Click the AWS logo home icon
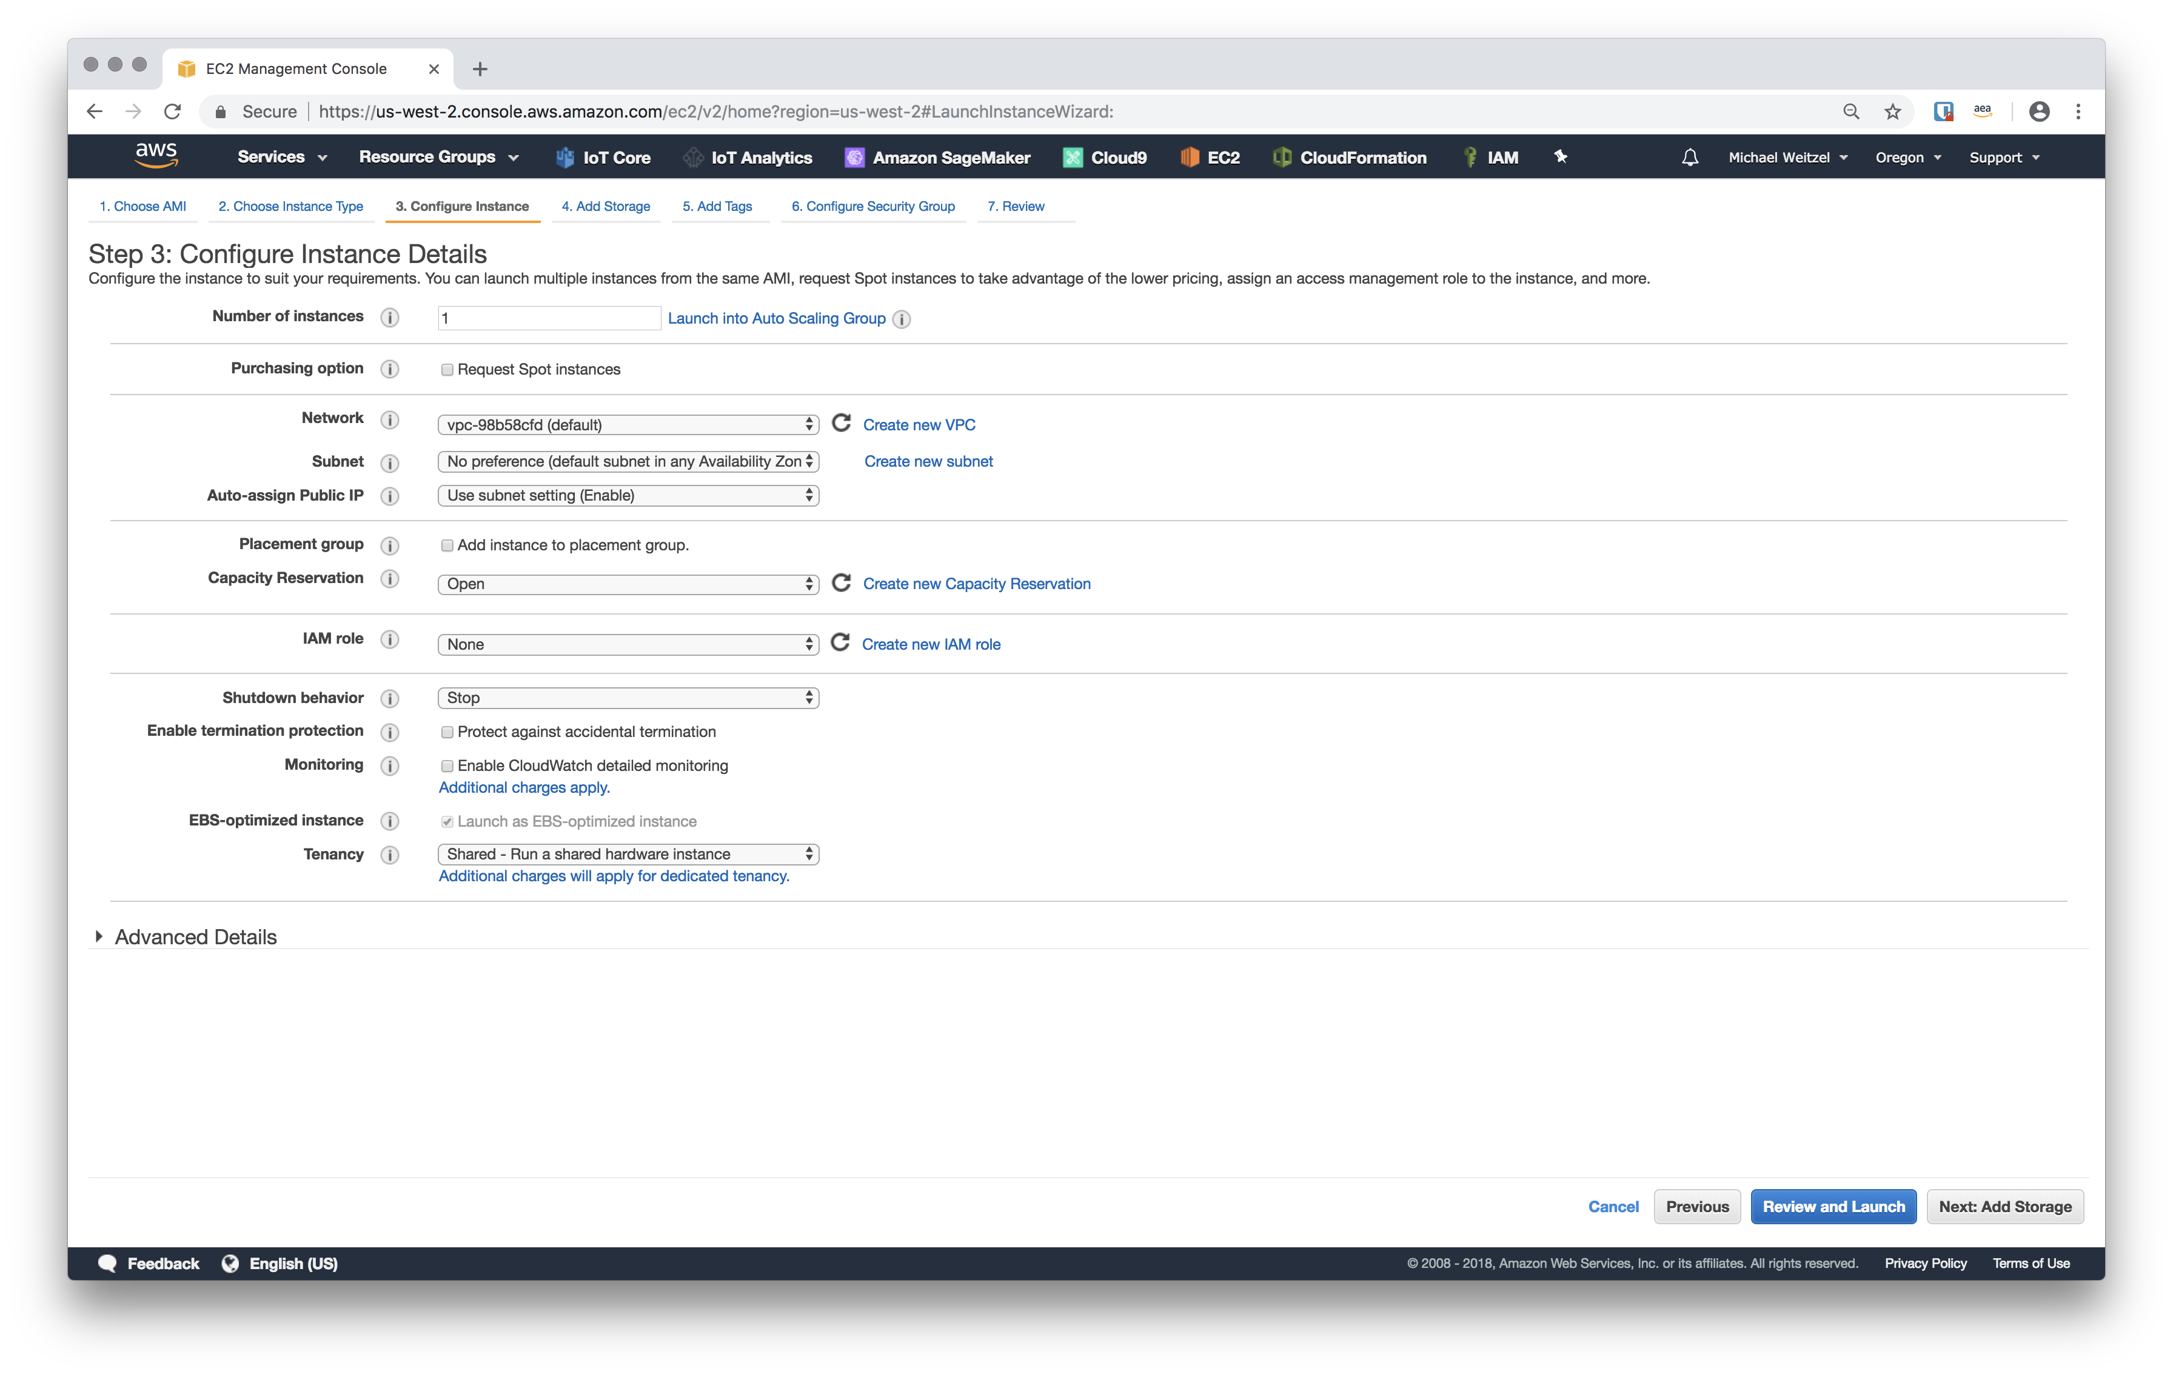The height and width of the screenshot is (1377, 2173). point(156,155)
